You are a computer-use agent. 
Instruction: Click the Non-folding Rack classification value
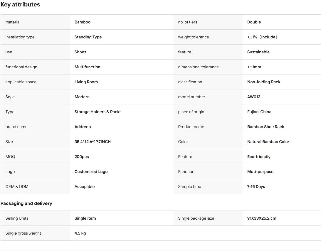264,82
